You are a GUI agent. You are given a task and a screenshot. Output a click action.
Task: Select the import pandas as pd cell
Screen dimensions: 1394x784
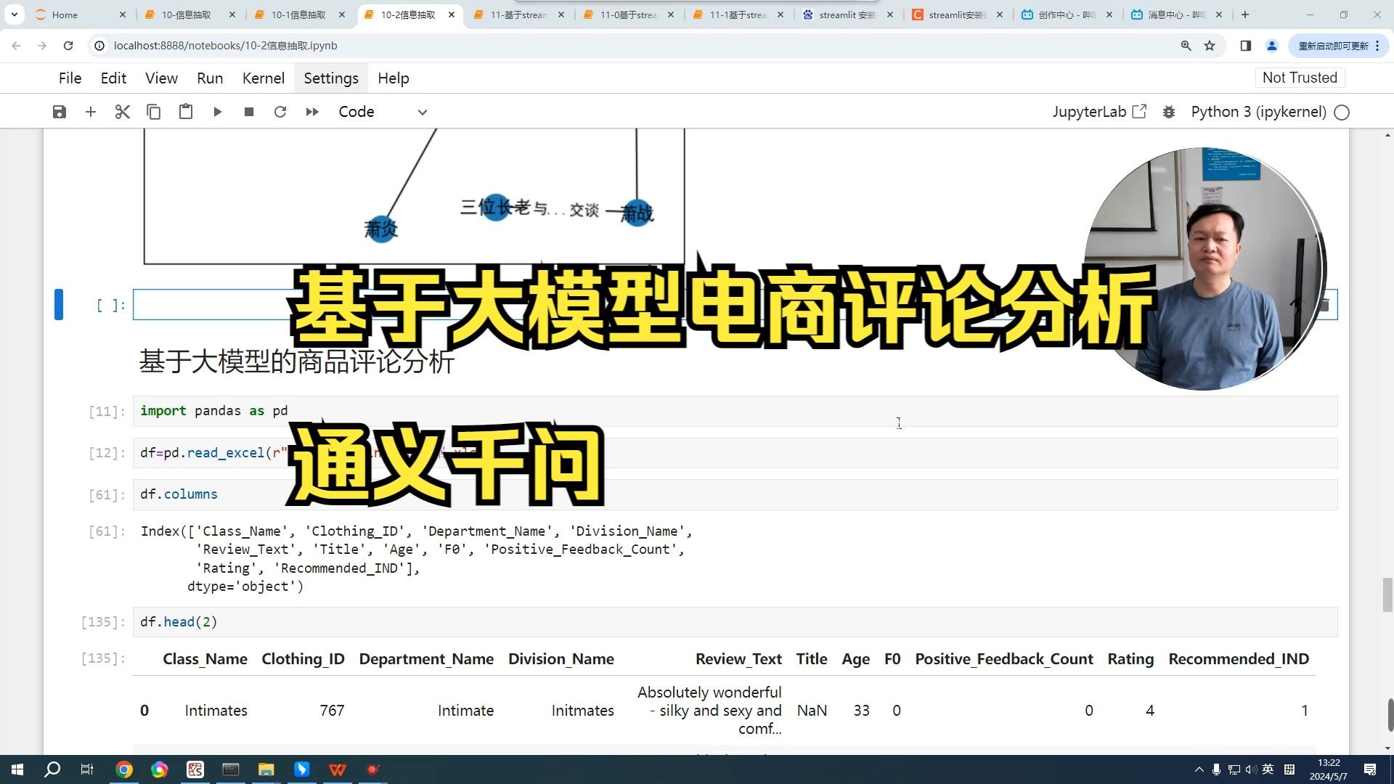[735, 411]
